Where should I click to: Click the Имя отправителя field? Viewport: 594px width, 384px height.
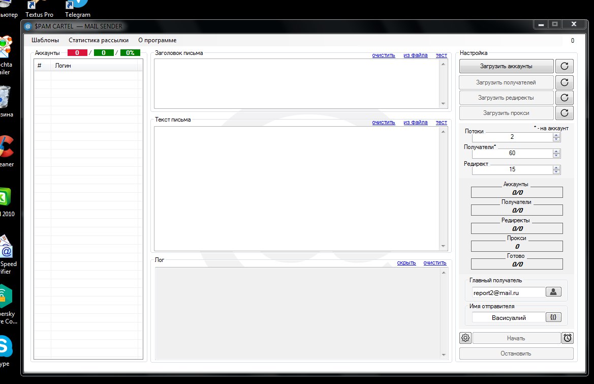point(508,318)
